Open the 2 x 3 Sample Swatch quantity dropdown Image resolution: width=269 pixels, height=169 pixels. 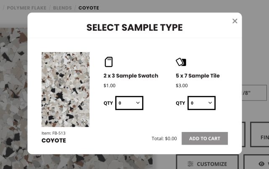click(x=129, y=103)
